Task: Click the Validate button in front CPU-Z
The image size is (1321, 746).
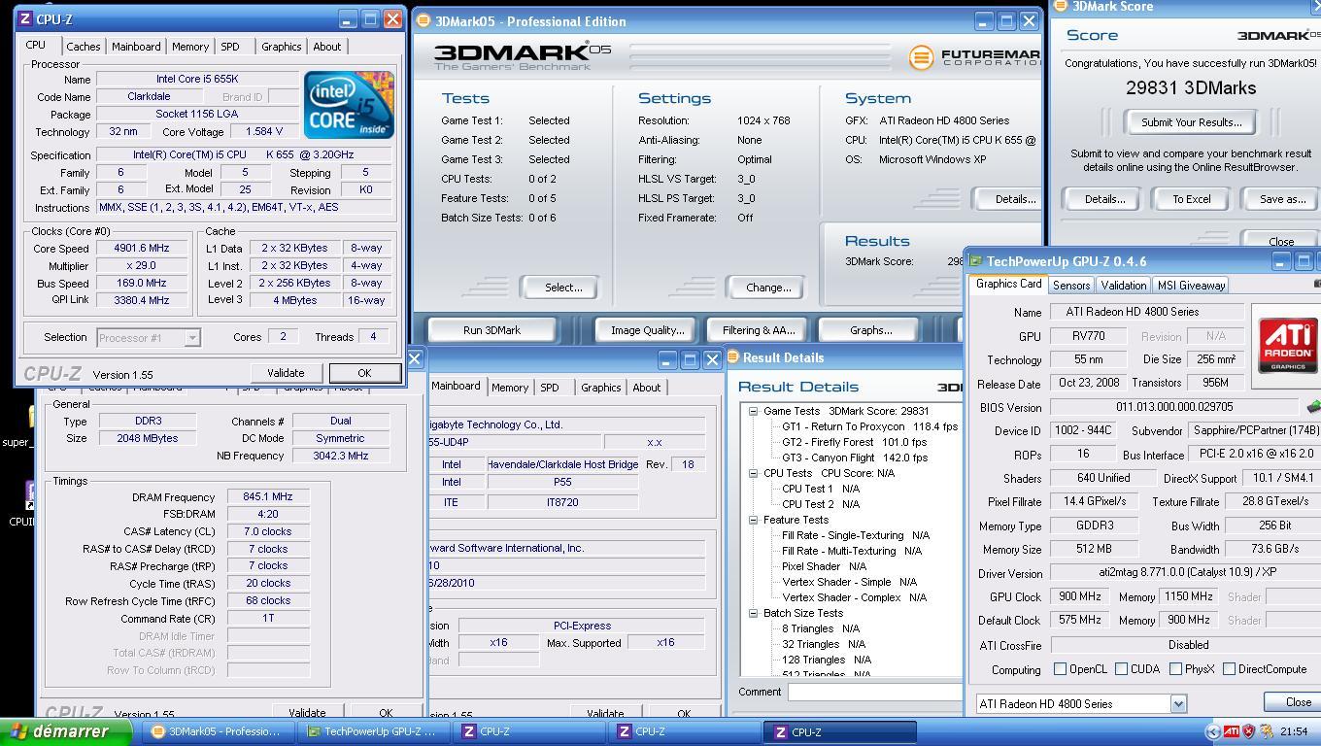Action: pyautogui.click(x=286, y=373)
